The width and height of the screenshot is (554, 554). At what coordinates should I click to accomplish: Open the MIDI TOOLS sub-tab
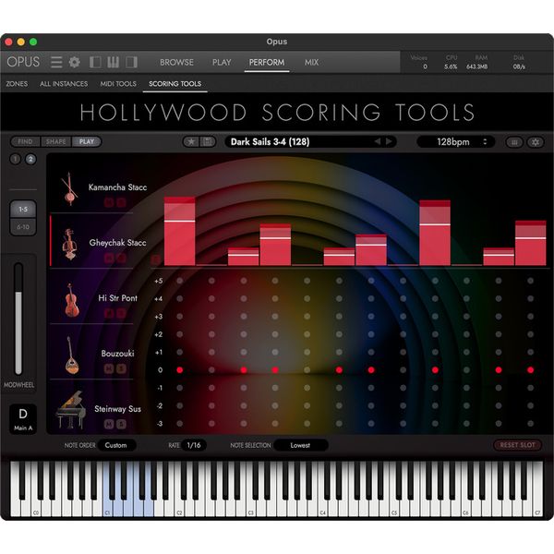(x=118, y=84)
